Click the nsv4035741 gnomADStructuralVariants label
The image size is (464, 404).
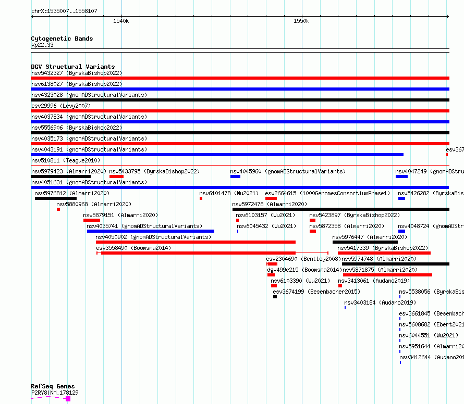pos(144,226)
